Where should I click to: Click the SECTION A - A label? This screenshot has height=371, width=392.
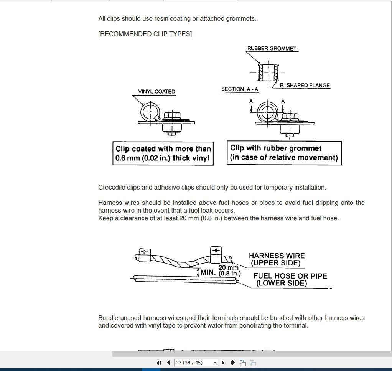pos(240,89)
